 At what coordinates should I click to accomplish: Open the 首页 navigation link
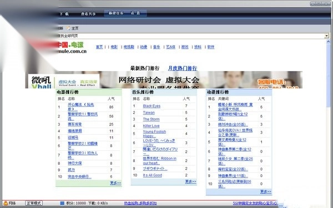pyautogui.click(x=99, y=47)
